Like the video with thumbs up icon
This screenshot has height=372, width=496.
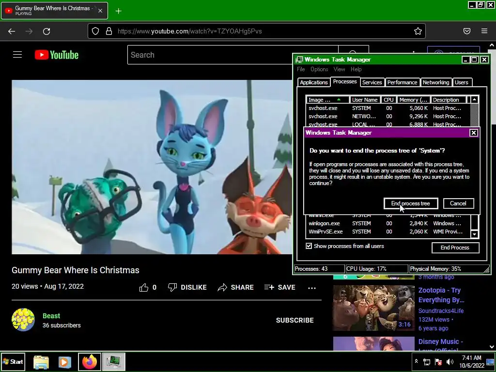point(143,287)
